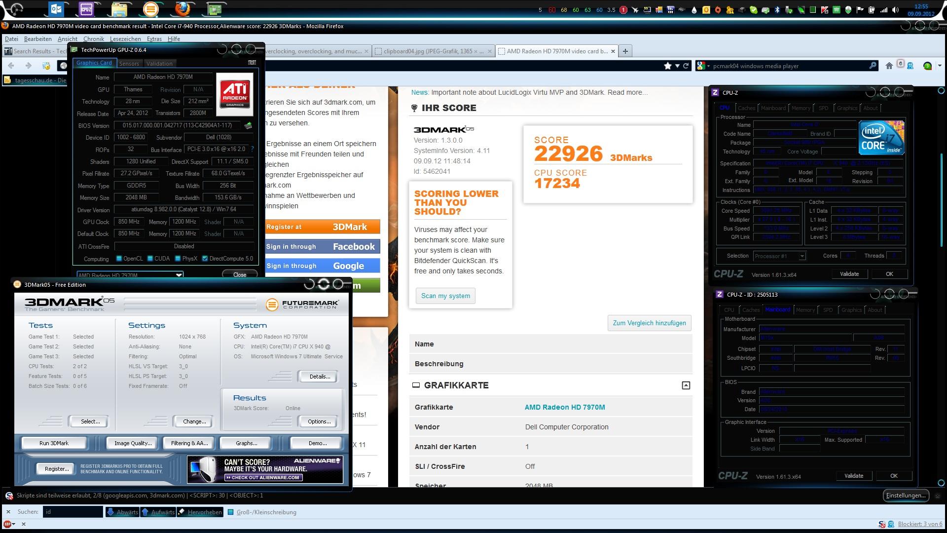Open the Memory tab in lower CPU-Z
This screenshot has height=533, width=947.
[805, 310]
